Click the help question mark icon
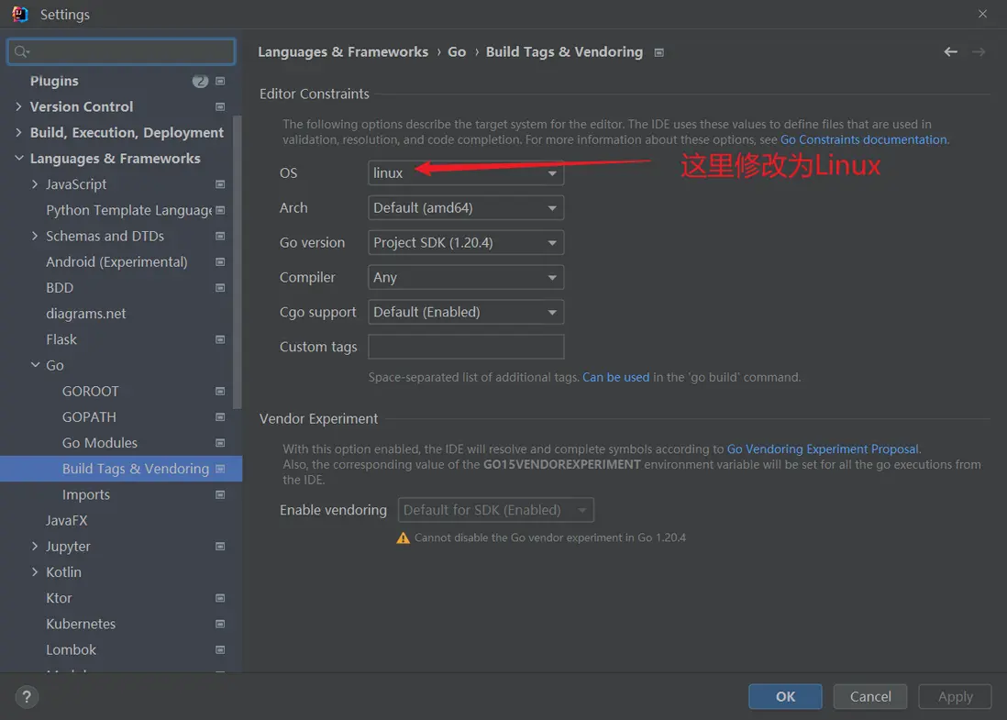 (28, 697)
